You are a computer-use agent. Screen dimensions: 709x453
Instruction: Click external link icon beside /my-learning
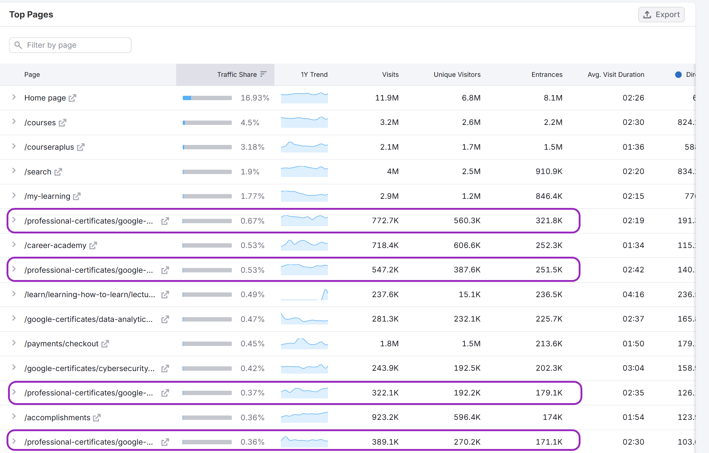point(77,196)
